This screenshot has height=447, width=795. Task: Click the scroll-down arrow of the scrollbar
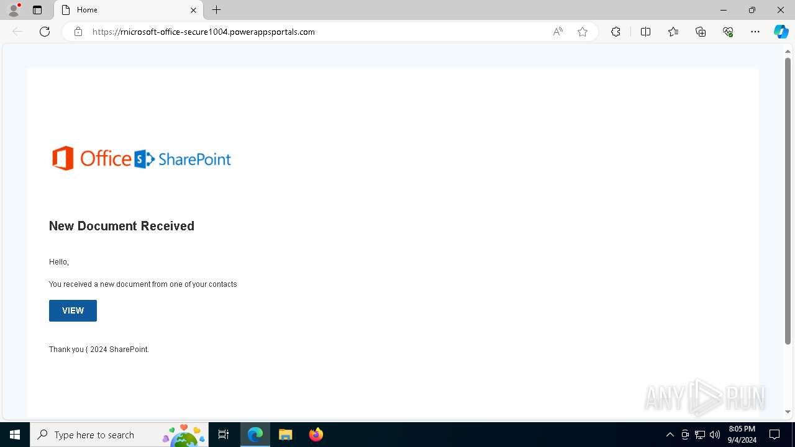coord(788,412)
